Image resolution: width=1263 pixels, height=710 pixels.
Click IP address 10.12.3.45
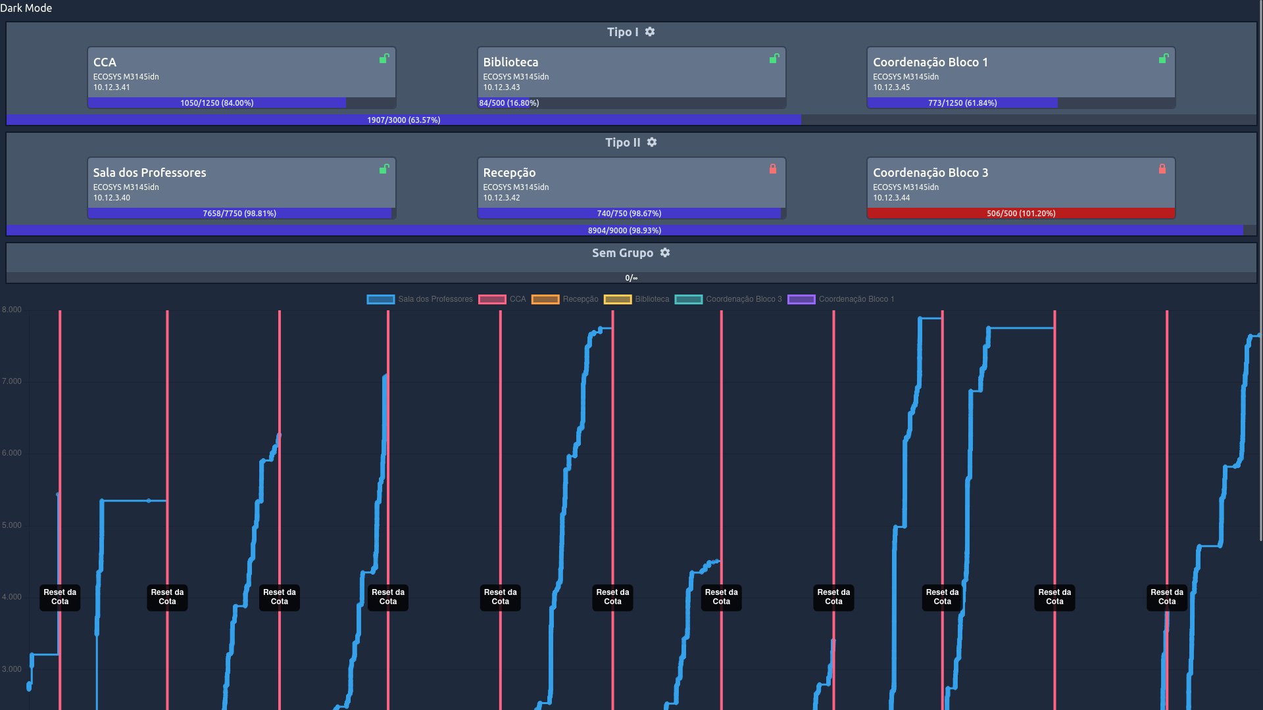pyautogui.click(x=891, y=87)
